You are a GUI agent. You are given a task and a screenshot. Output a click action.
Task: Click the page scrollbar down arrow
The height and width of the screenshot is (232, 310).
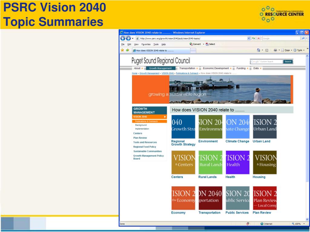(x=307, y=219)
